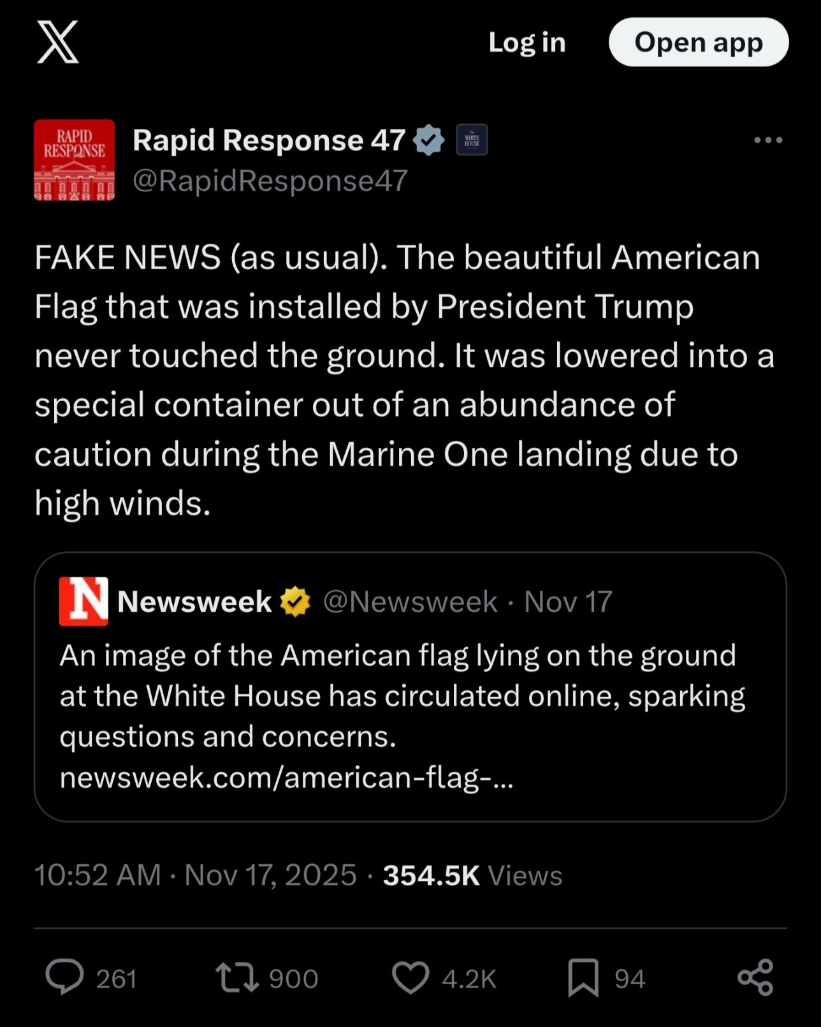Image resolution: width=821 pixels, height=1027 pixels.
Task: Bookmark this post
Action: click(x=583, y=977)
